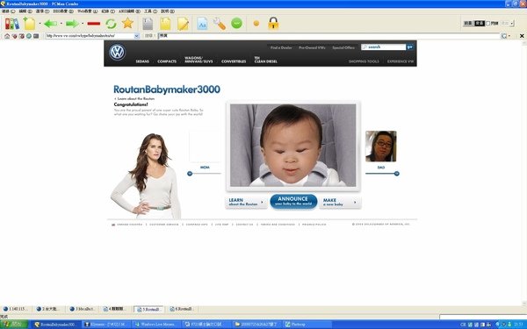The image size is (527, 329).
Task: Click the small globe icon near address bar
Action: tap(29, 36)
